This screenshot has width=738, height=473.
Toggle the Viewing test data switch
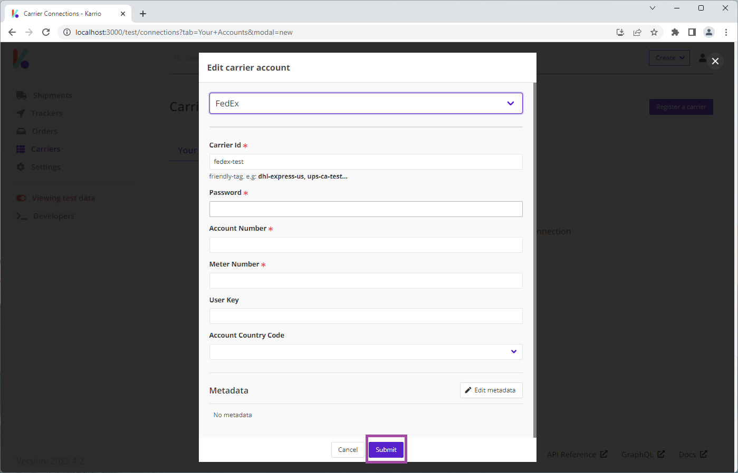[x=21, y=198]
